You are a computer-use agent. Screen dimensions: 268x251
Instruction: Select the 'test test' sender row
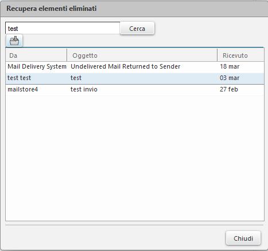click(135, 78)
